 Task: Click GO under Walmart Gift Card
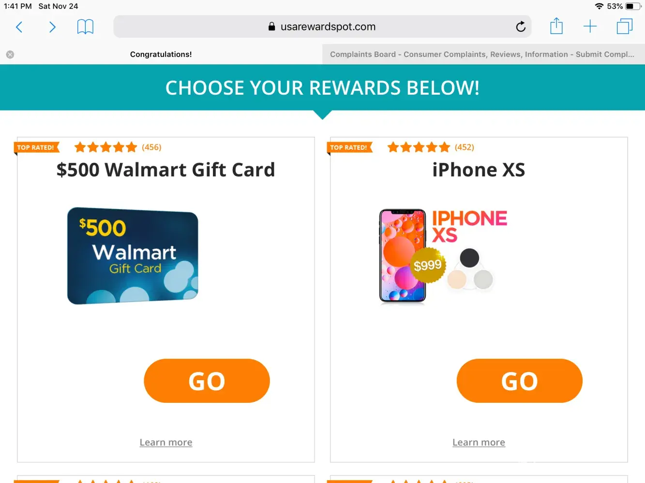(x=207, y=381)
